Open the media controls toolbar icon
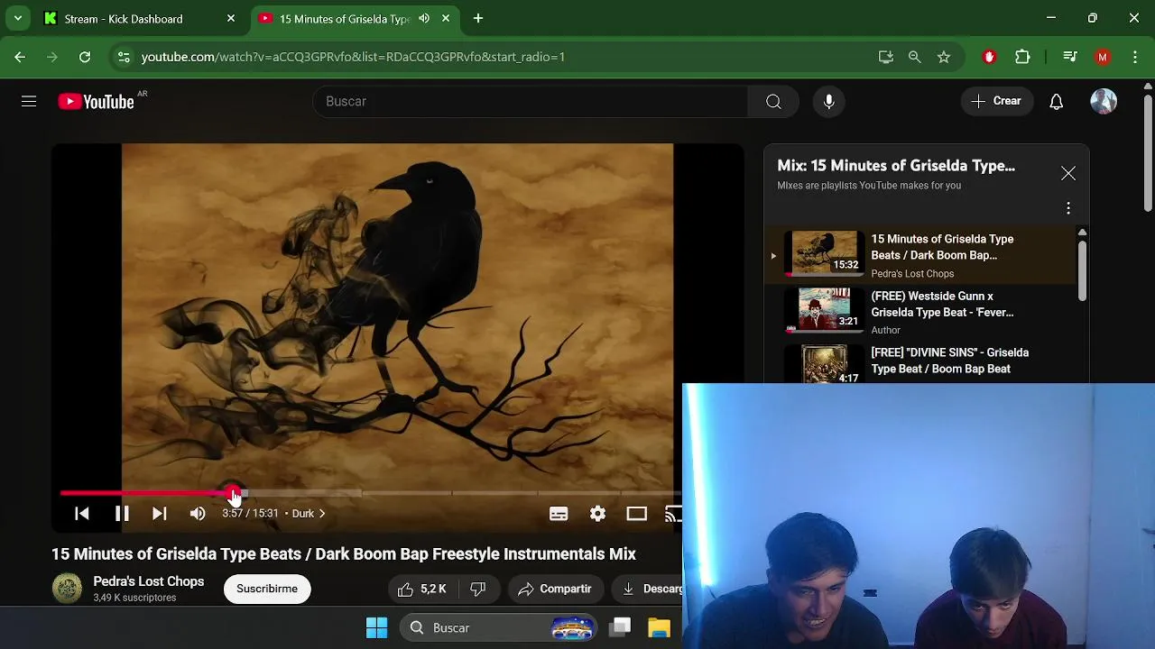The height and width of the screenshot is (649, 1155). (x=1070, y=57)
